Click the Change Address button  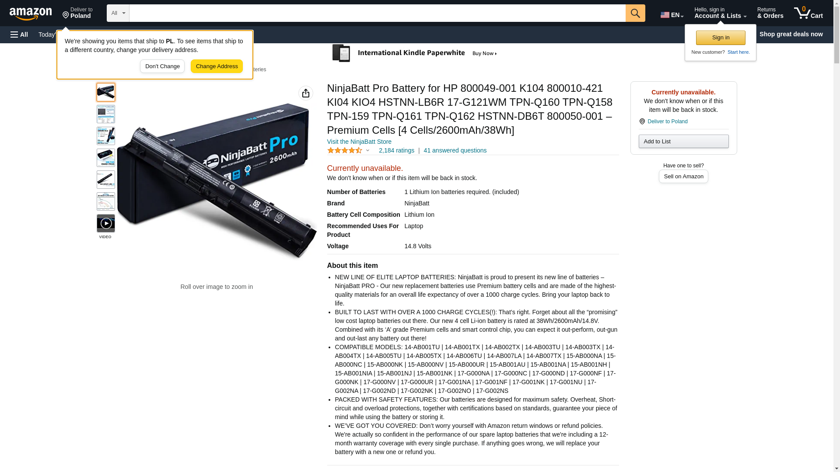[x=217, y=66]
